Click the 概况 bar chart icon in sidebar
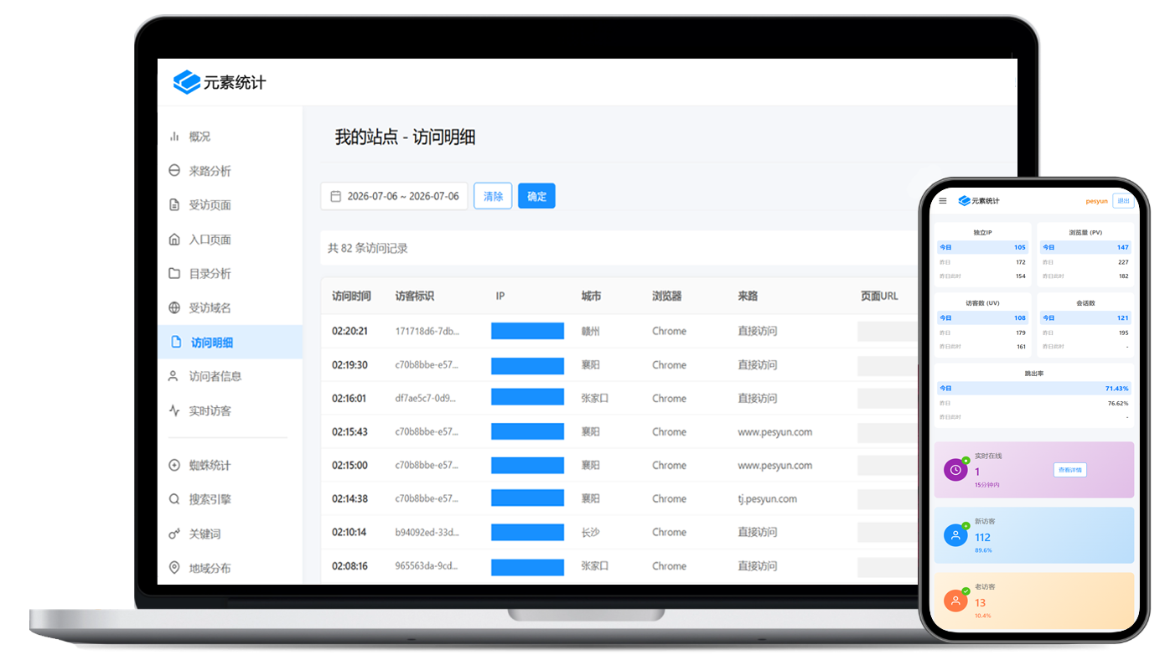This screenshot has height=655, width=1165. point(174,137)
